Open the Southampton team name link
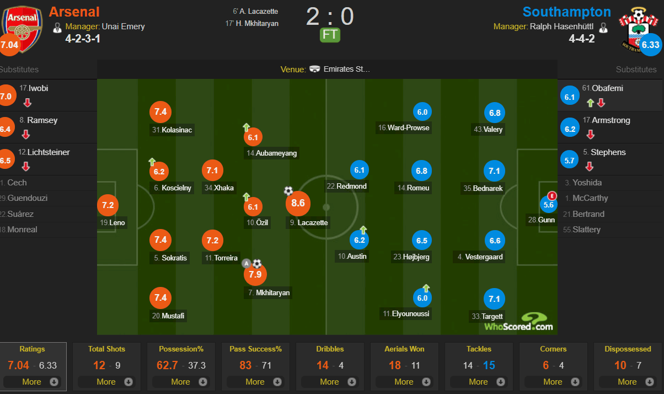664x394 pixels. point(567,12)
